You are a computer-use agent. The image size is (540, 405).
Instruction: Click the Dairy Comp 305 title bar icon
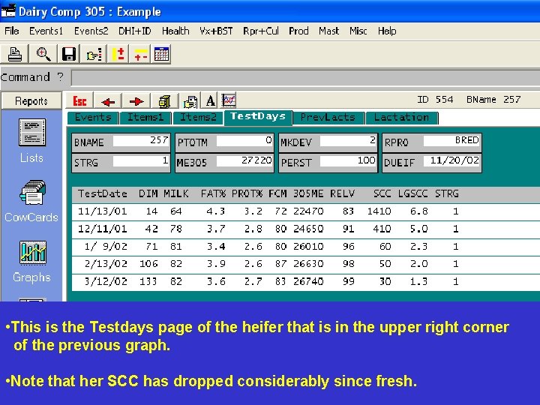click(8, 11)
